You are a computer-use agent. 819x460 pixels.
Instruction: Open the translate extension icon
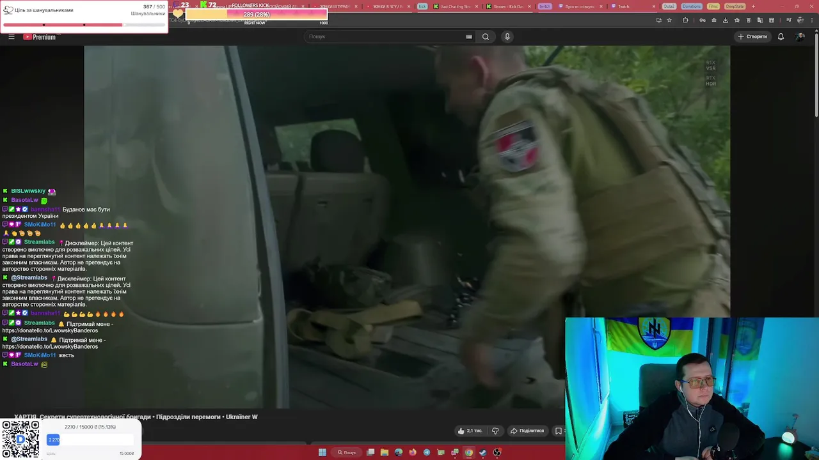click(760, 20)
